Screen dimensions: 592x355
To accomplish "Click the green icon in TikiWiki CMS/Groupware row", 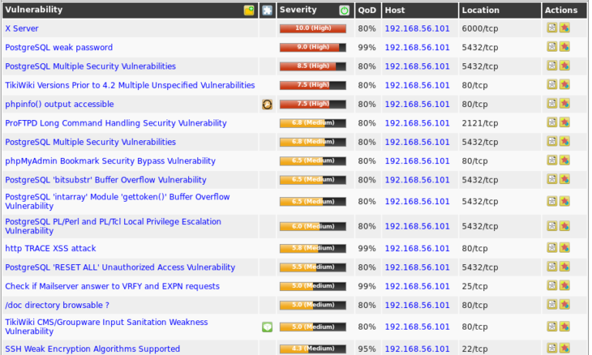I will click(267, 327).
